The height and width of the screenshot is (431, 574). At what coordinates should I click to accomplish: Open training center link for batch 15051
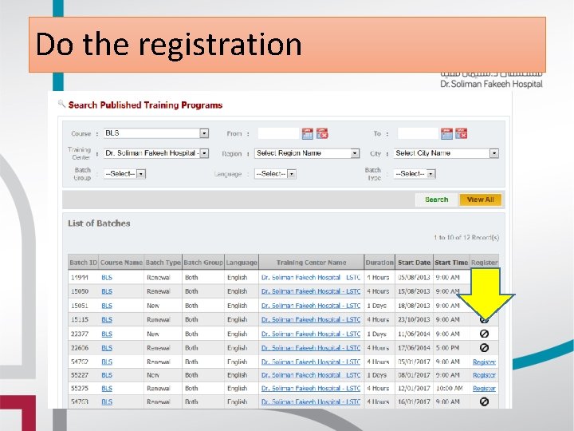click(311, 305)
